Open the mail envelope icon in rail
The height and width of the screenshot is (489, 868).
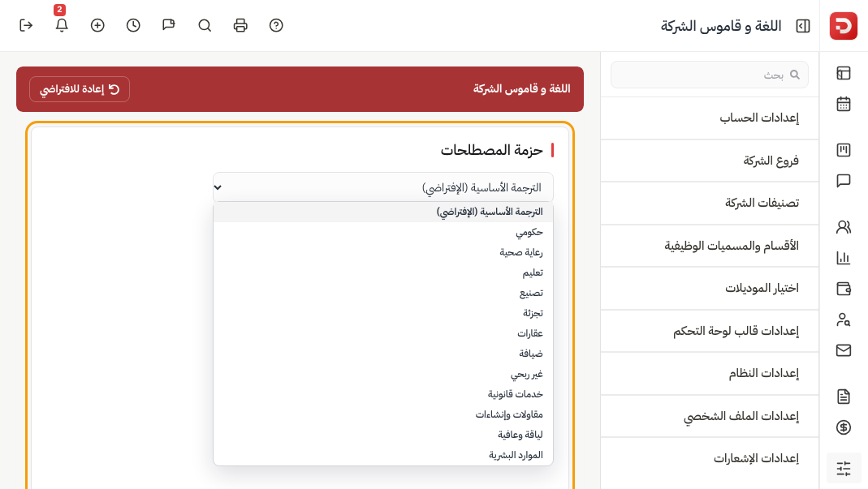[843, 350]
